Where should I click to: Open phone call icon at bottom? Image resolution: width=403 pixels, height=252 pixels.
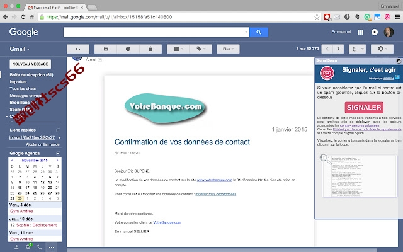pos(40,248)
